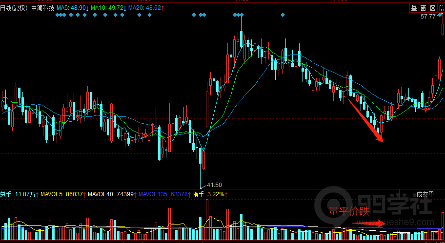The image size is (445, 243).
Task: Click the 窗 window icon button
Action: tap(423, 8)
